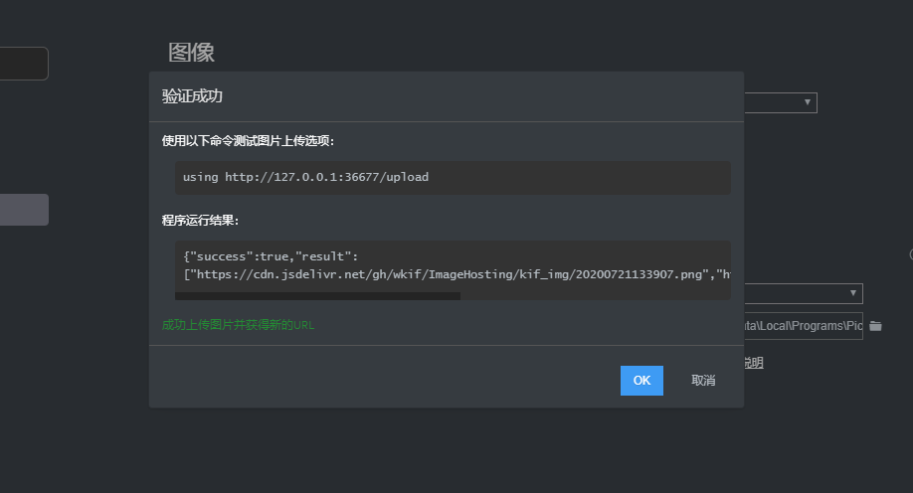The height and width of the screenshot is (493, 913).
Task: Click the cdn.jsdelivr.net image URL text
Action: 448,273
